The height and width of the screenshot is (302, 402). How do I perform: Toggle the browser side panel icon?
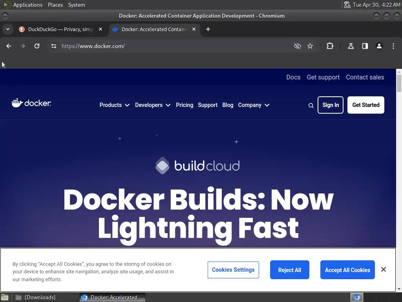[365, 46]
